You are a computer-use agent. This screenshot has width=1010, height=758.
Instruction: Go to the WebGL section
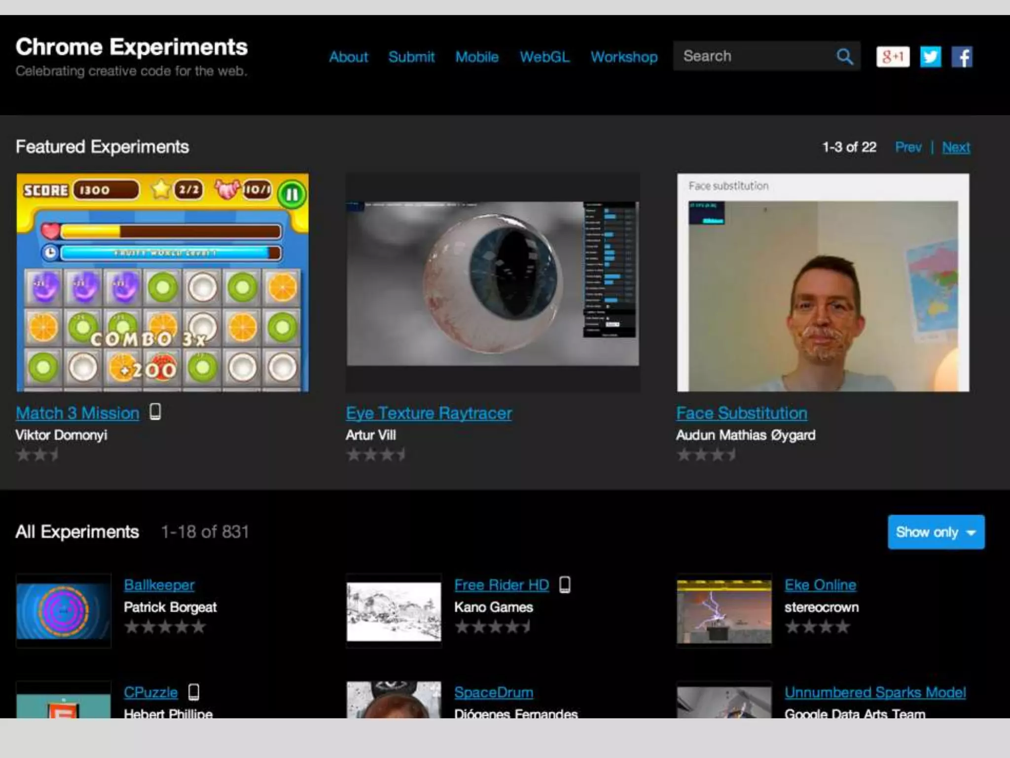coord(544,57)
